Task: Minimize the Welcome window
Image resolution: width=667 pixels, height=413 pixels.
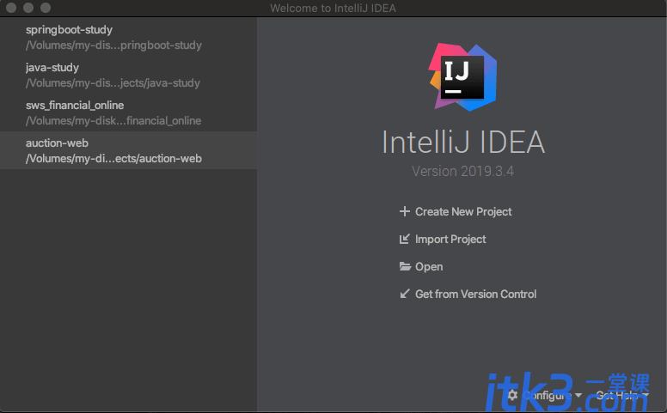Action: pyautogui.click(x=28, y=8)
